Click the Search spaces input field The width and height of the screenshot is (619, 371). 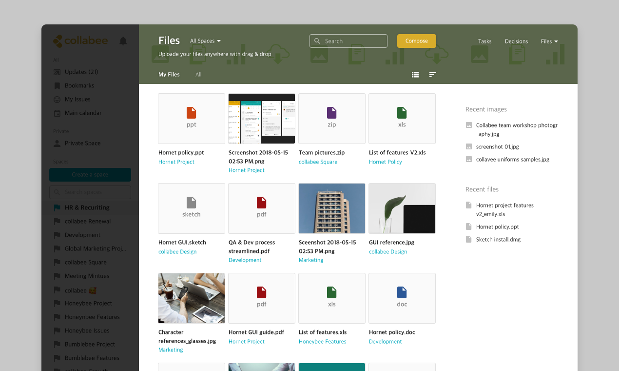point(90,192)
